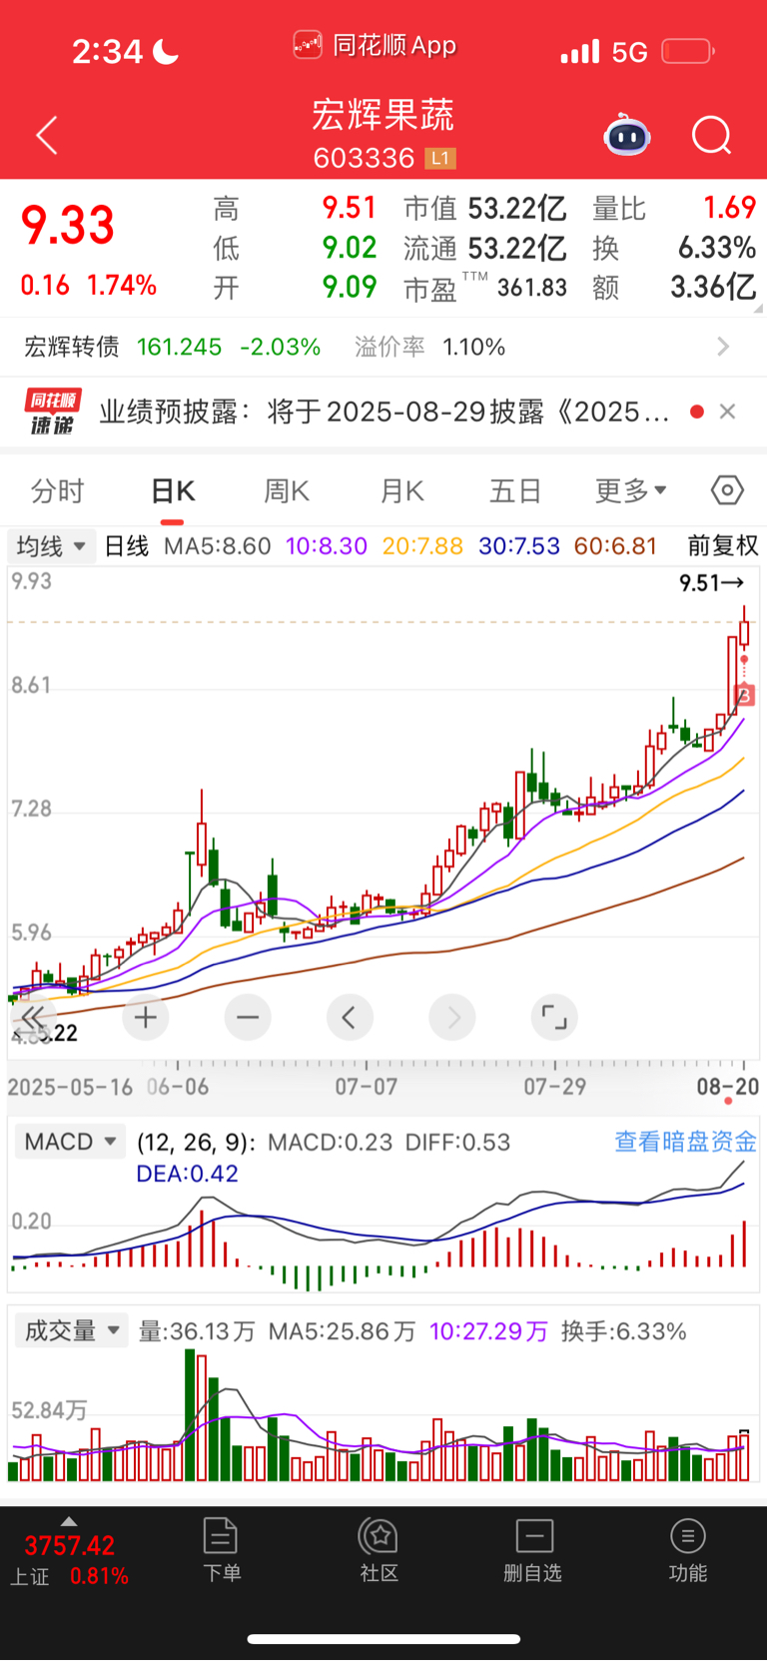Open the MACD indicator dropdown
The height and width of the screenshot is (1661, 767).
click(70, 1142)
